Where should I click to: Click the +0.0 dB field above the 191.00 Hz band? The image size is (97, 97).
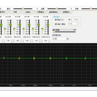[8, 17]
